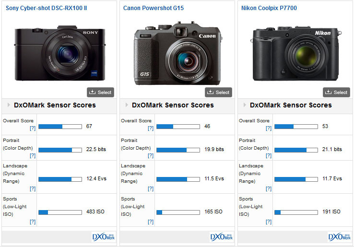Click the Canon Overall Score bar showing 46
This screenshot has width=354, height=247.
pos(178,127)
